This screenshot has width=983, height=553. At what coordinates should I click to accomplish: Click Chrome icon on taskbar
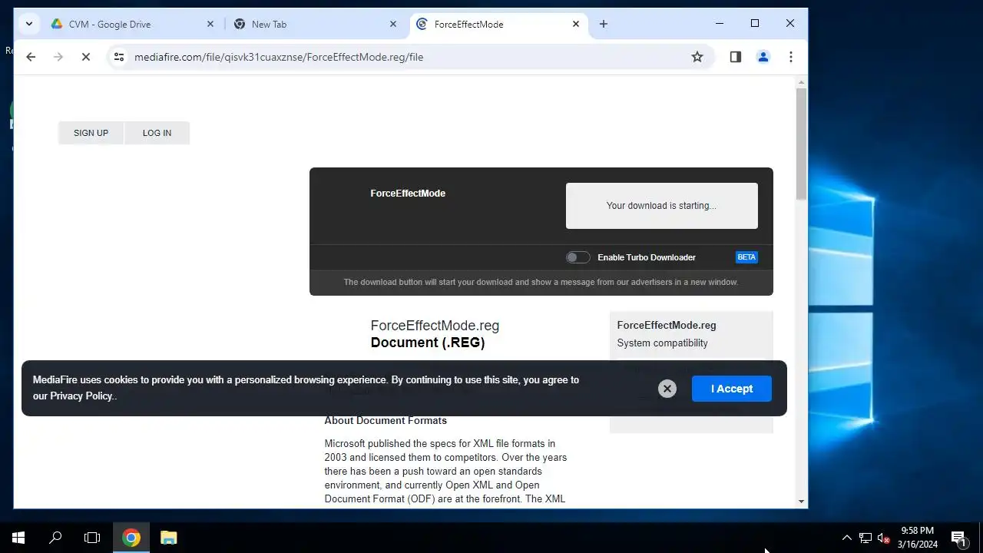click(x=131, y=538)
